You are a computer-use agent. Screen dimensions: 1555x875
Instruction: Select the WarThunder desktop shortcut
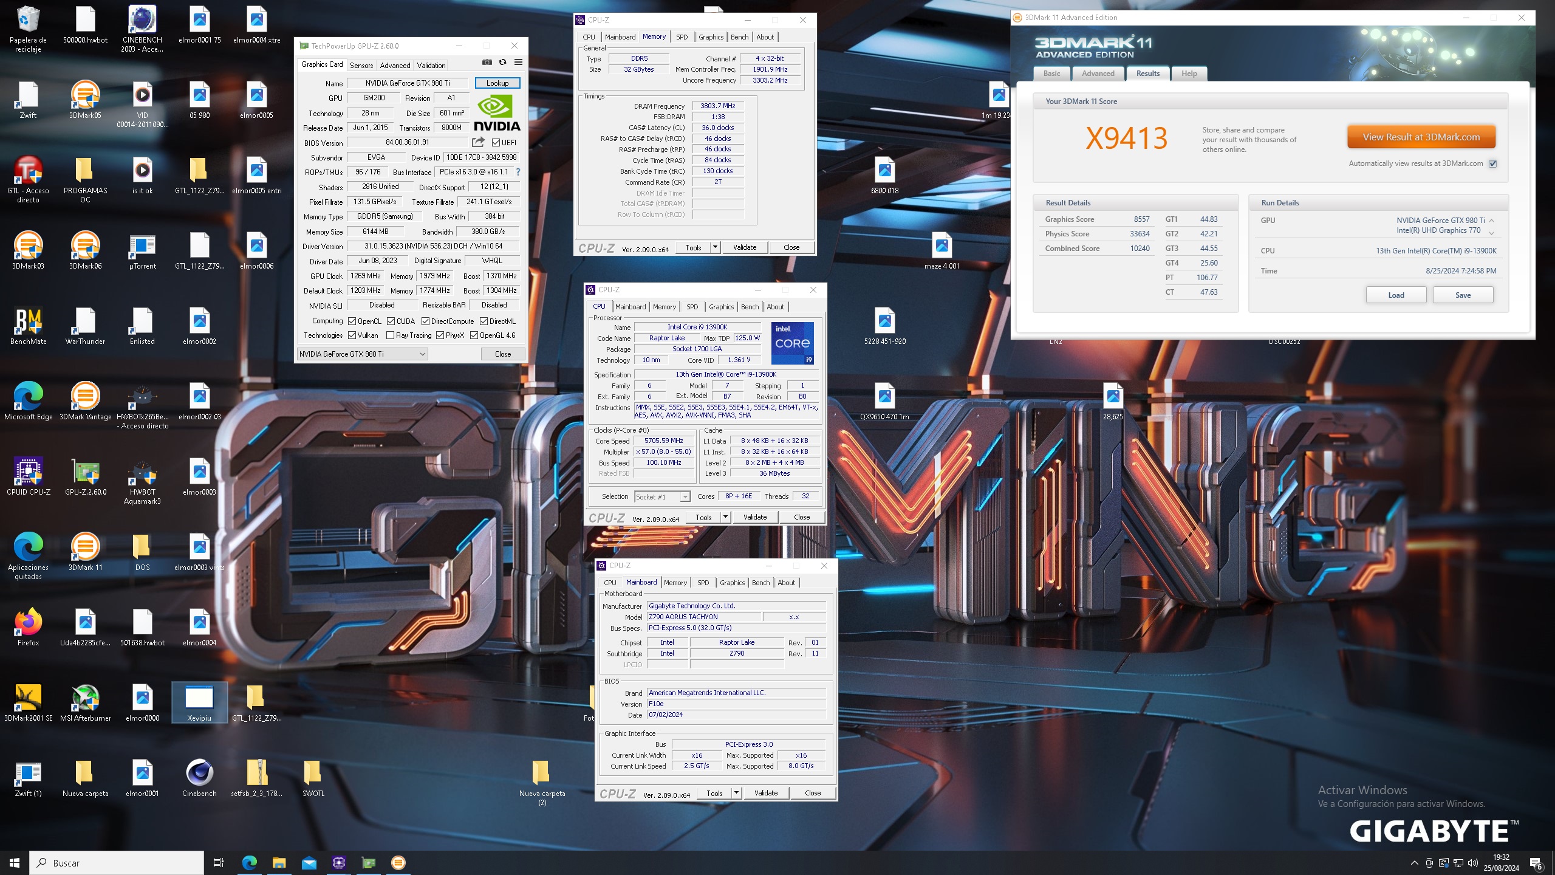(x=85, y=326)
